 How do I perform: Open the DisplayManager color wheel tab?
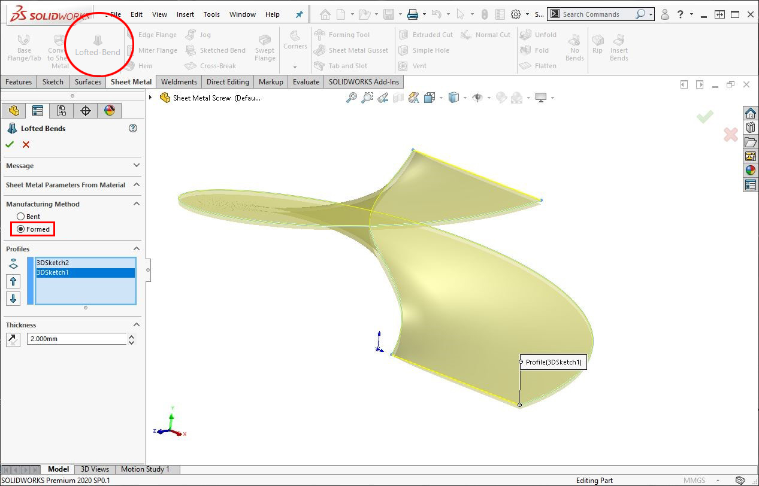click(x=109, y=111)
